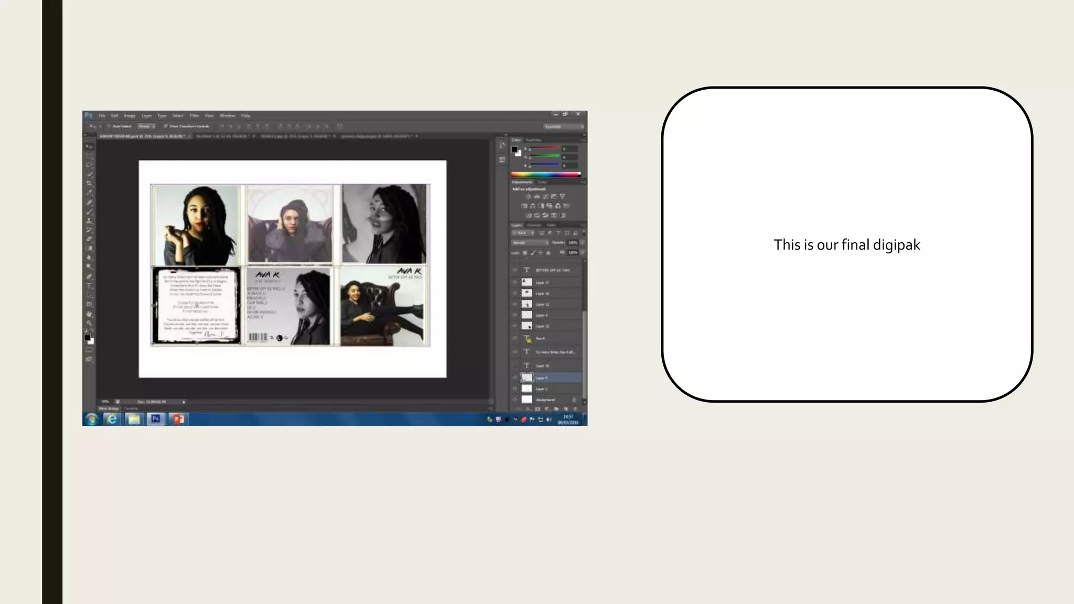This screenshot has height=604, width=1074.
Task: Select the Zoom tool in toolbar
Action: click(x=90, y=323)
